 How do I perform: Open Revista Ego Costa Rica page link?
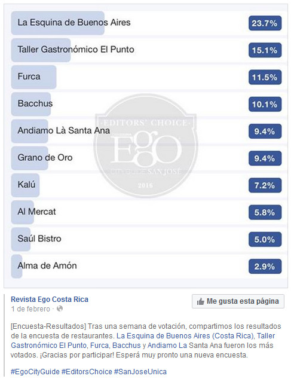50,299
